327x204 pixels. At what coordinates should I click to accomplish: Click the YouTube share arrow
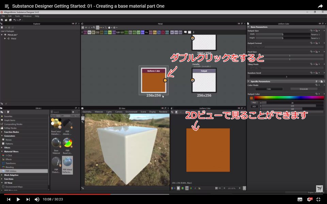pos(320,6)
